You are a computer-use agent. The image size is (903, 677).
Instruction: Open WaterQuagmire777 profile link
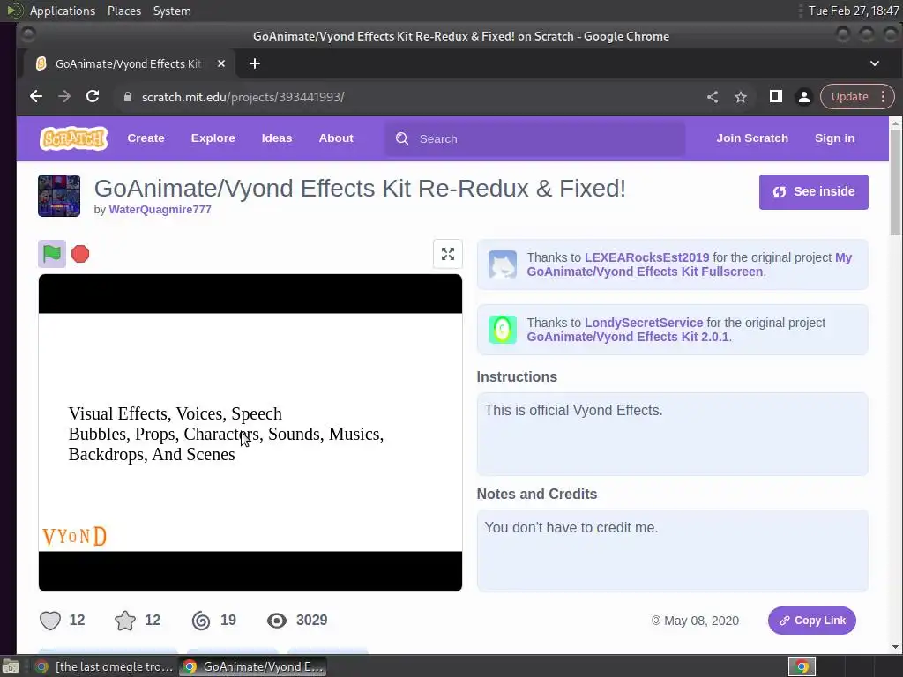point(160,210)
